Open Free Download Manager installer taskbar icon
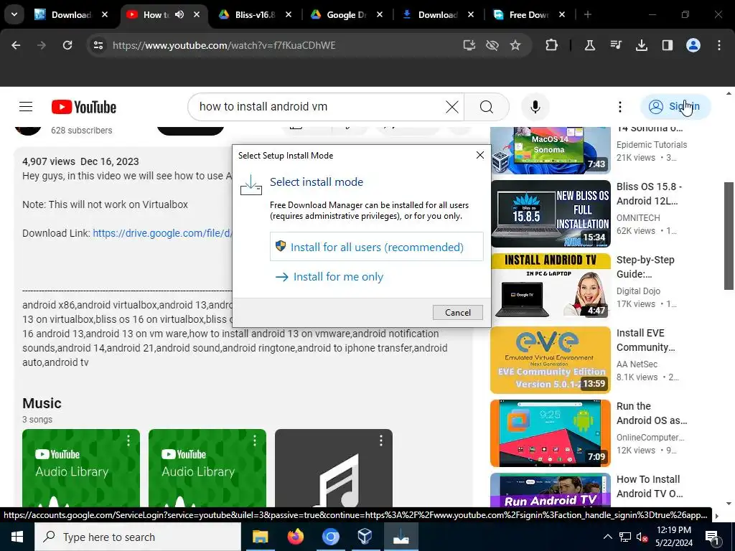Viewport: 735px width, 551px height. (x=401, y=537)
